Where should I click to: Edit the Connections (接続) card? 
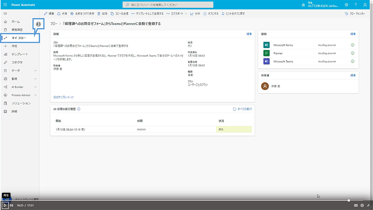[353, 34]
